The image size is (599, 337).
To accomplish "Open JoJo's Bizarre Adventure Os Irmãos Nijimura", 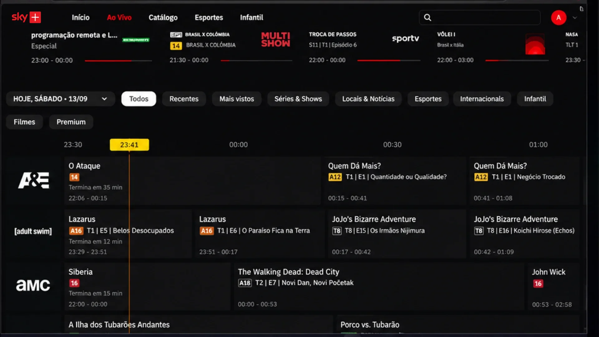I will coord(397,234).
